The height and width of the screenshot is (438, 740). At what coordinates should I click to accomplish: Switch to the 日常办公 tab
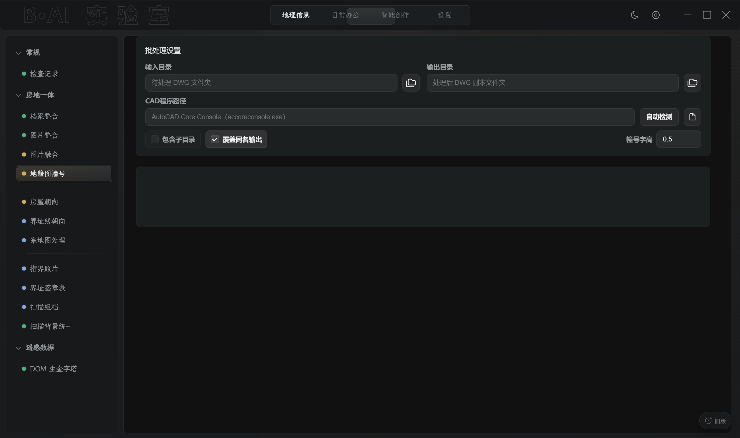(345, 15)
